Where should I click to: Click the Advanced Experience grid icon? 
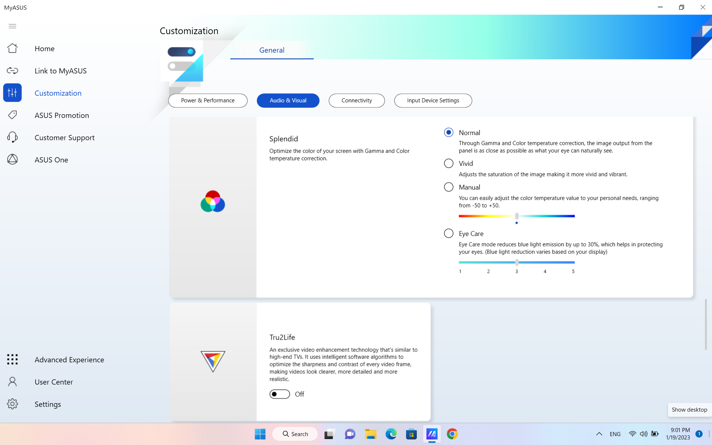(12, 359)
